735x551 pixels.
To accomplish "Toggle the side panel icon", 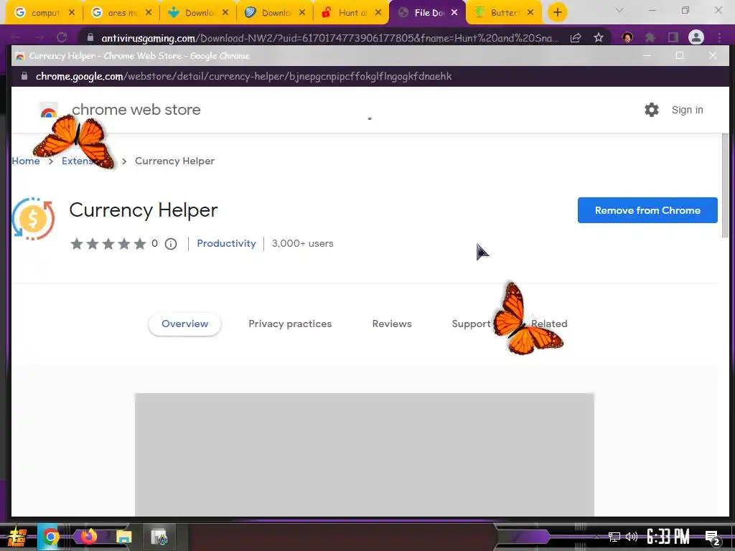I will (x=673, y=37).
